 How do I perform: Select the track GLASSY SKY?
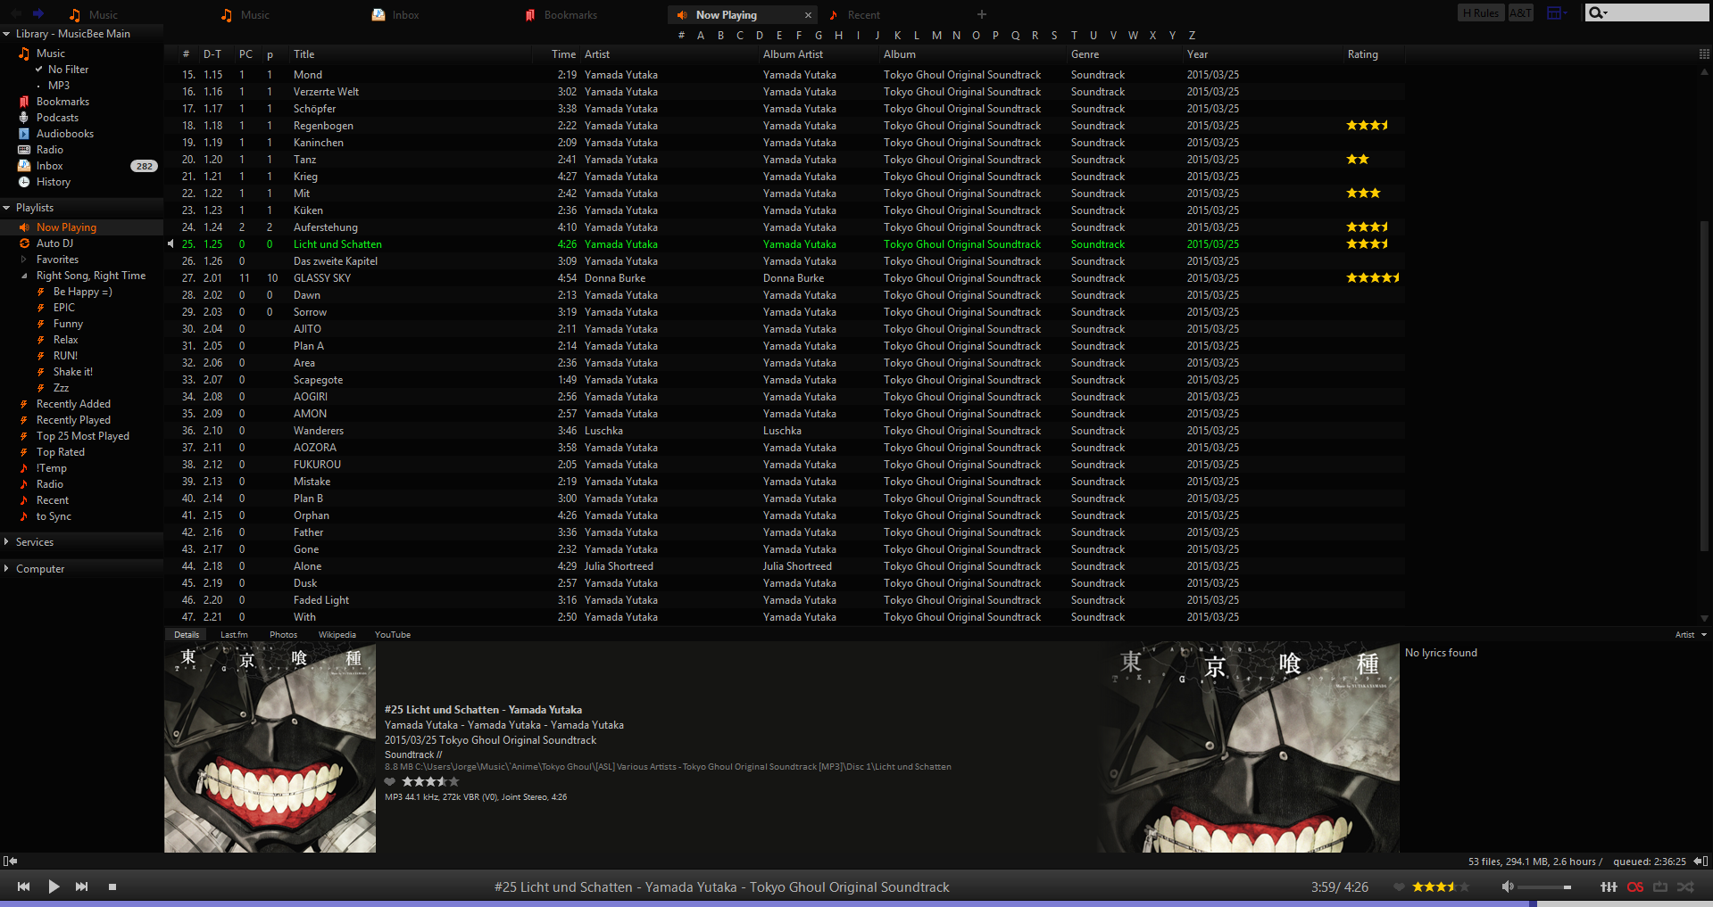tap(322, 278)
